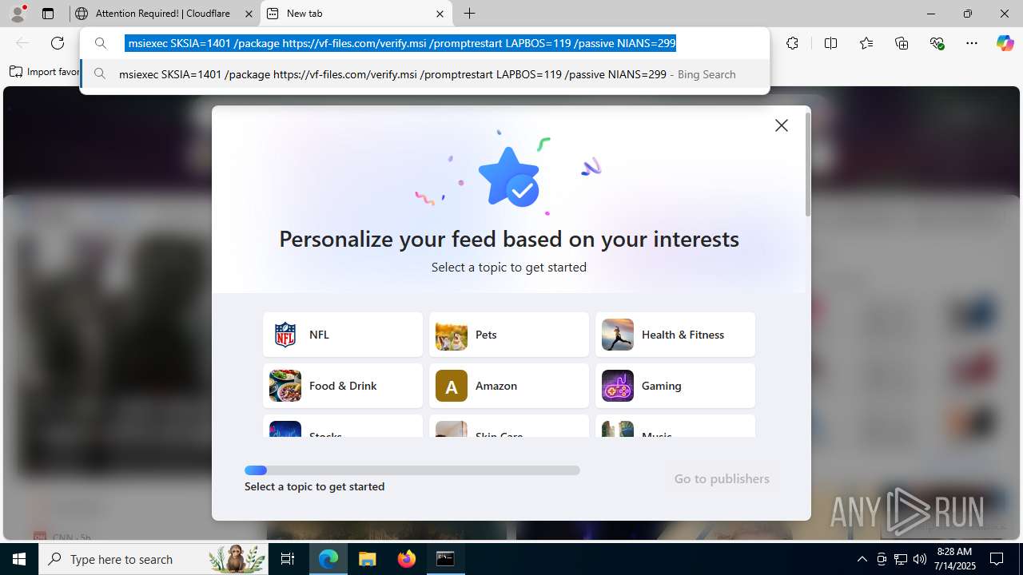Close the New tab tab
Image resolution: width=1023 pixels, height=575 pixels.
pyautogui.click(x=440, y=14)
